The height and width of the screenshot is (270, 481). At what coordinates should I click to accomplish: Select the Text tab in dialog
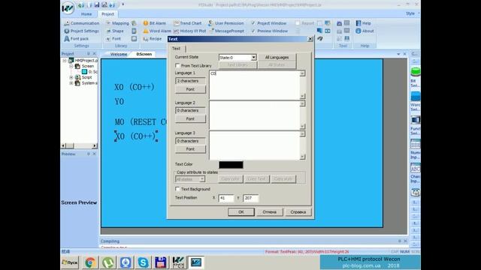coord(176,48)
